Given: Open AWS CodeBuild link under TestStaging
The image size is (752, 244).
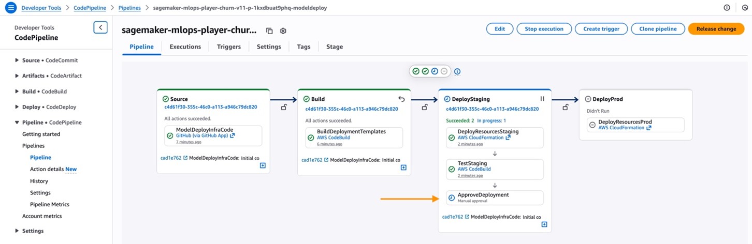Looking at the screenshot, I should [474, 169].
